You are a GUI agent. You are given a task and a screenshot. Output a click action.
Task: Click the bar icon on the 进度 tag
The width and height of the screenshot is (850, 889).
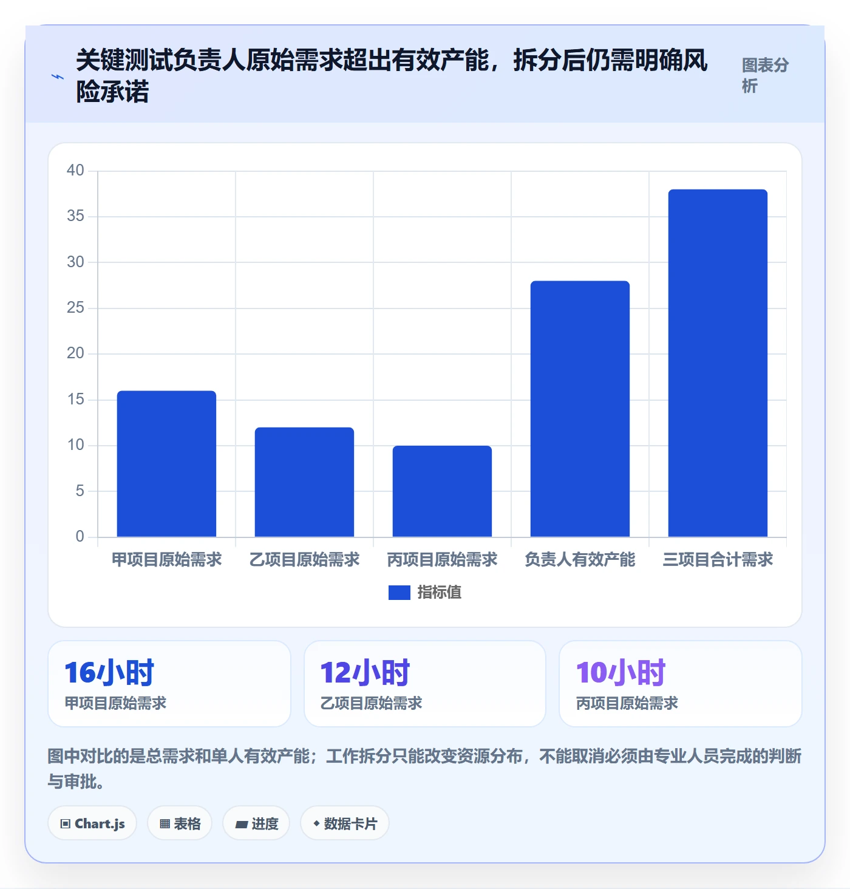tap(241, 824)
